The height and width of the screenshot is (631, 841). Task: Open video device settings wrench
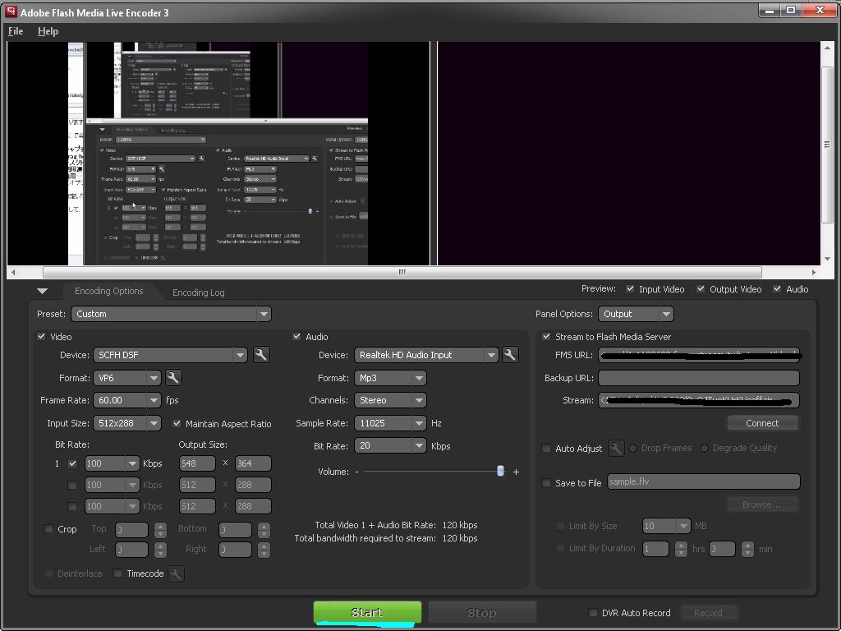(260, 355)
